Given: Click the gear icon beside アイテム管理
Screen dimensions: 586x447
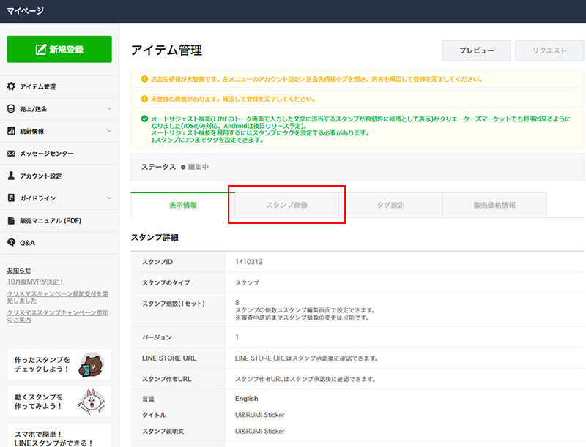Looking at the screenshot, I should tap(11, 87).
